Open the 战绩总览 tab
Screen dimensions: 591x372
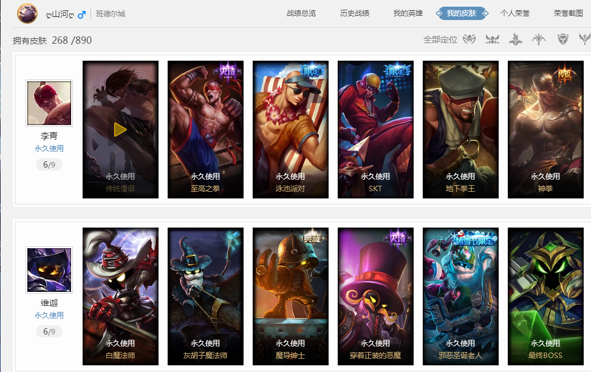pyautogui.click(x=301, y=13)
